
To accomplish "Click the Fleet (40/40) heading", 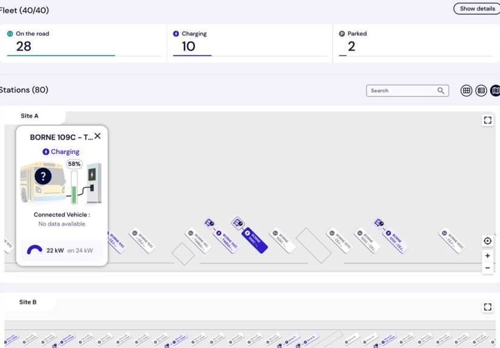I will (x=24, y=10).
